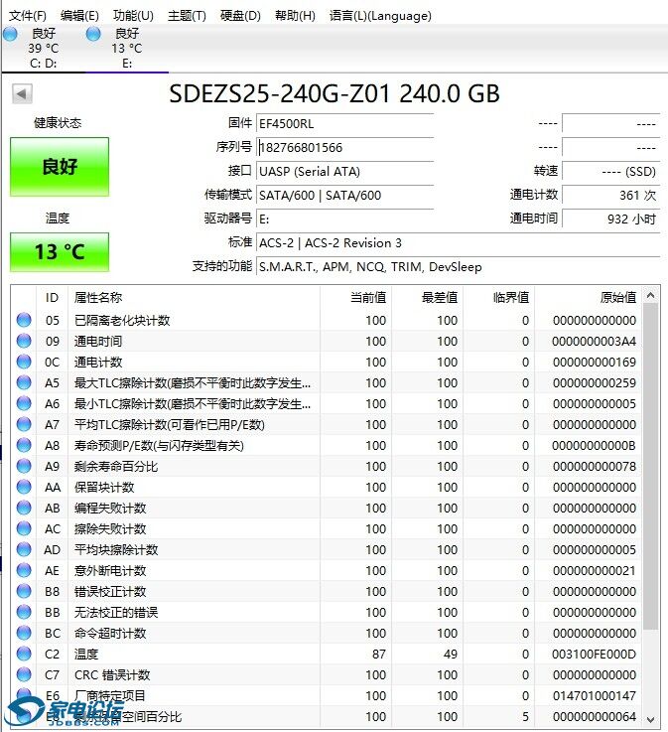This screenshot has width=668, height=732.
Task: Click status icon for row A7 平均TLC擦除计数
Action: point(24,424)
